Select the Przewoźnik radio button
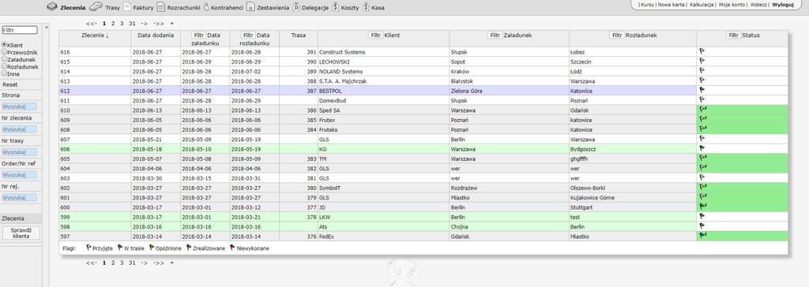Screen dimensions: 809x287 [4, 52]
